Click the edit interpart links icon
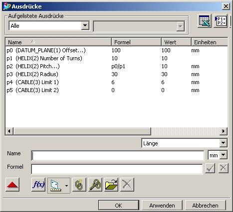This screenshot has height=212, width=233. coord(95,185)
